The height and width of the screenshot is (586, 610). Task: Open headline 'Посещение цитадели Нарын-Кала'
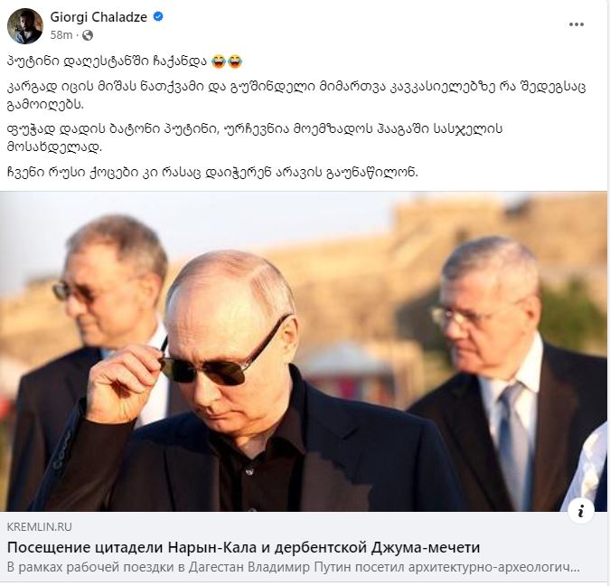coord(243,547)
